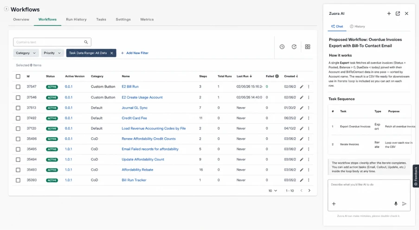Open the Priority filter dropdown
Viewport: 419px width, 230px height.
click(52, 53)
